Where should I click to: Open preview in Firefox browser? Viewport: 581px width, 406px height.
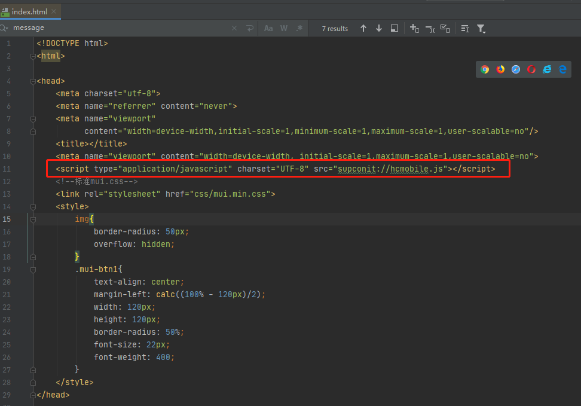500,69
